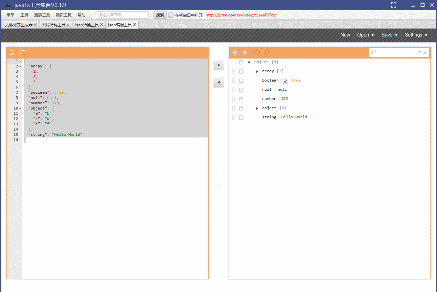
Task: Open the Open dropdown menu
Action: [x=366, y=35]
